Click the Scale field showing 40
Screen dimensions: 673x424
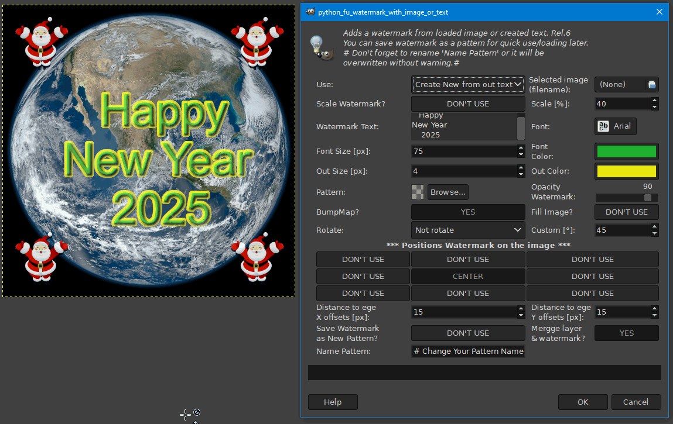(623, 104)
